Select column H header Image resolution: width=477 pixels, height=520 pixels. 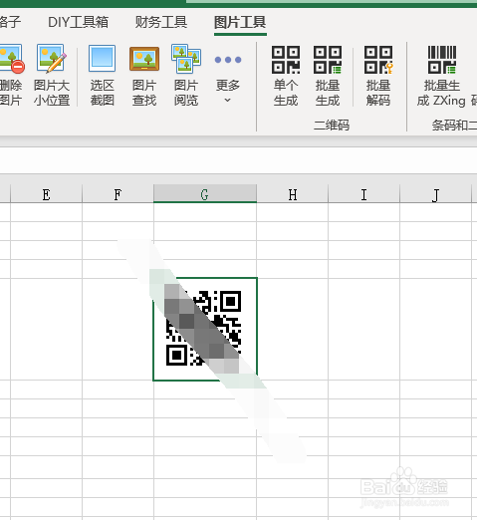click(x=293, y=194)
